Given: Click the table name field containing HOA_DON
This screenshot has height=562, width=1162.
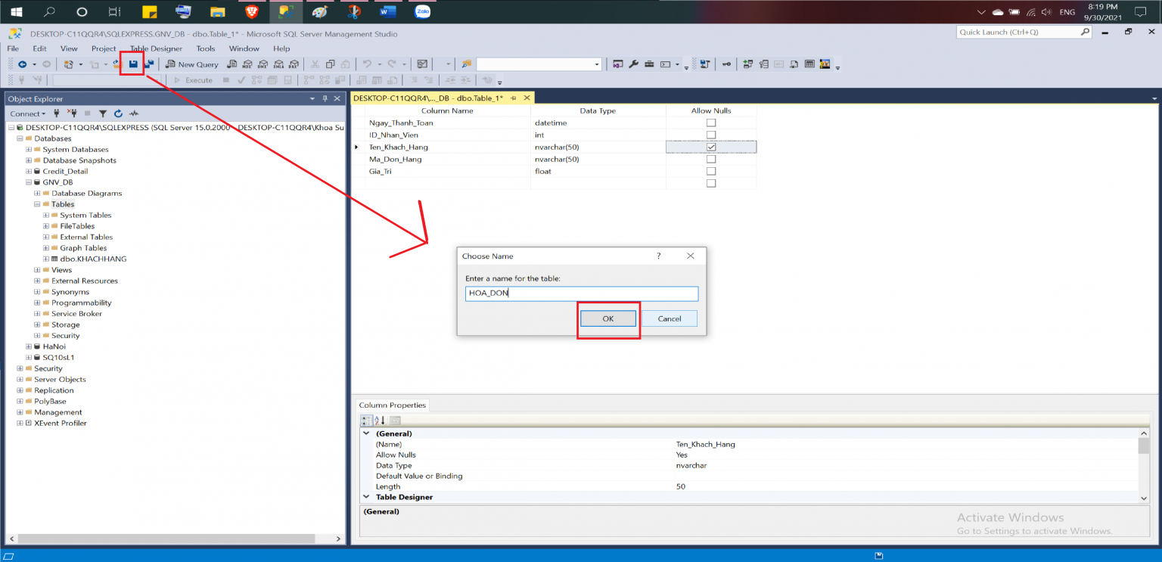Looking at the screenshot, I should pos(581,293).
